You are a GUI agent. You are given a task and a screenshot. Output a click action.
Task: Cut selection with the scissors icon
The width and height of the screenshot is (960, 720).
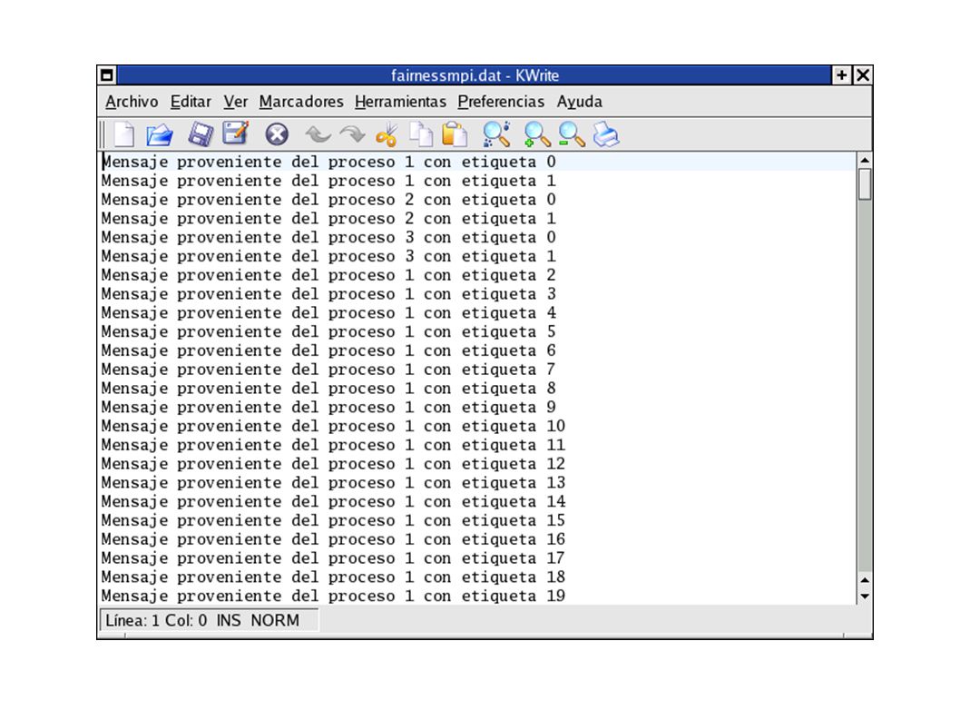click(x=387, y=134)
